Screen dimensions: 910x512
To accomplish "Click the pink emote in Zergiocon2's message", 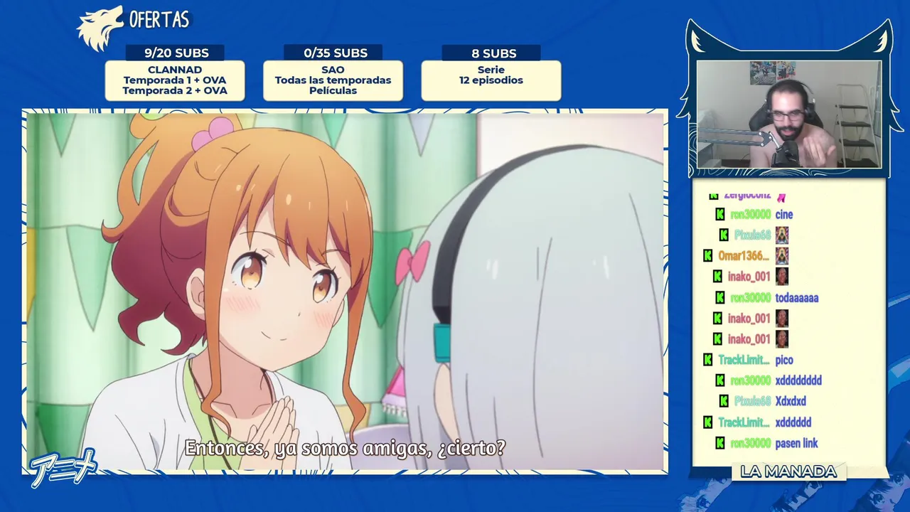I will (781, 196).
